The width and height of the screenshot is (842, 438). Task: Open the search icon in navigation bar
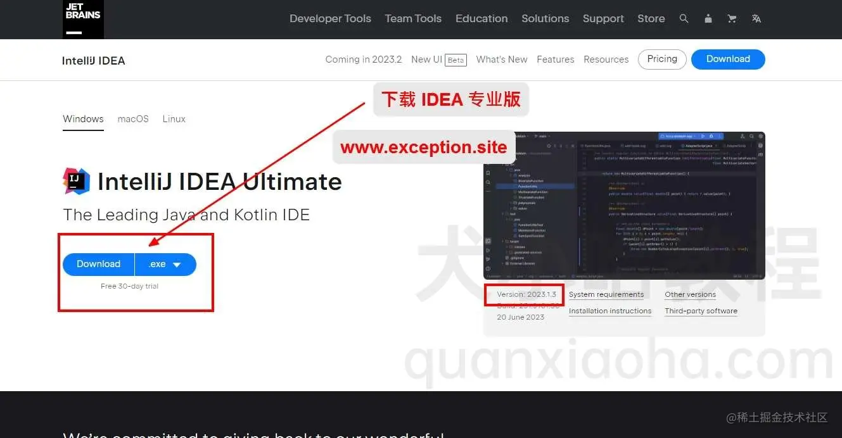(684, 18)
